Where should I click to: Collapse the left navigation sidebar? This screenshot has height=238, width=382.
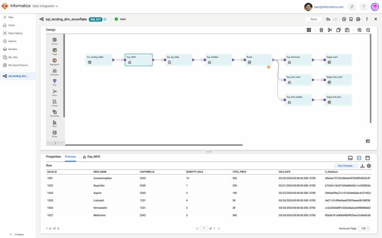point(17,234)
